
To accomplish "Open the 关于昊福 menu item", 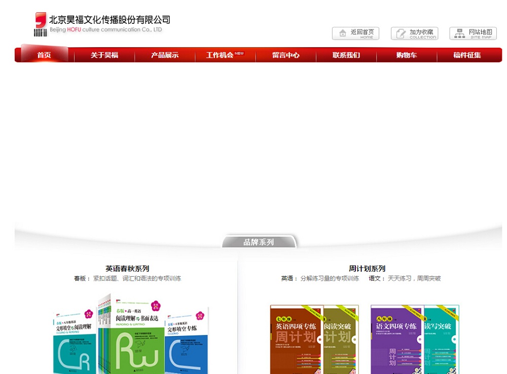I will [x=104, y=55].
